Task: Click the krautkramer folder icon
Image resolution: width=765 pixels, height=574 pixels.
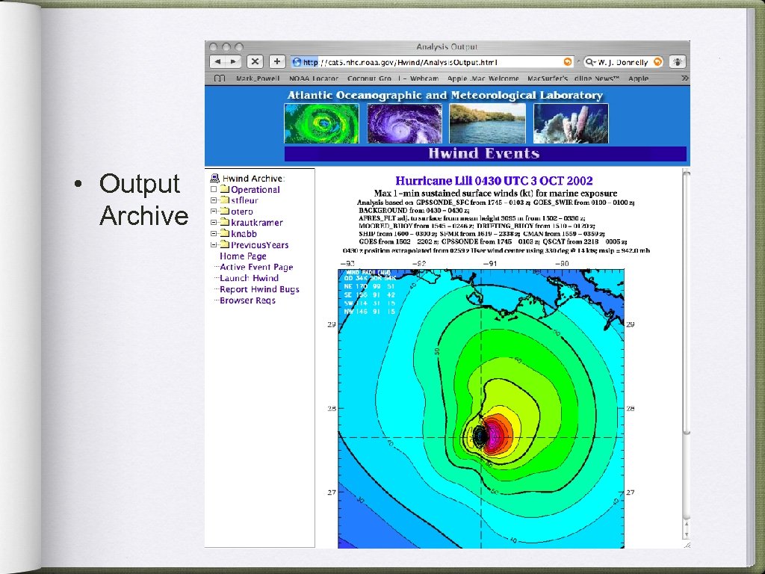Action: [x=224, y=222]
